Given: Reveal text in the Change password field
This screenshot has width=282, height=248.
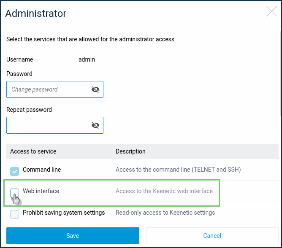Looking at the screenshot, I should coord(95,89).
